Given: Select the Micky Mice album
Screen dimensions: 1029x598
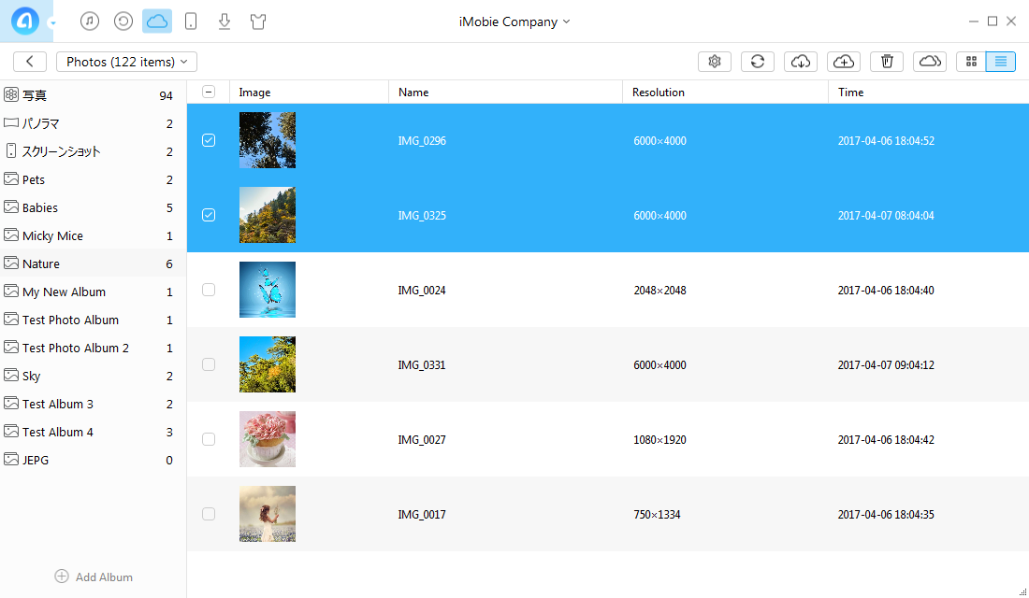Looking at the screenshot, I should click(94, 236).
